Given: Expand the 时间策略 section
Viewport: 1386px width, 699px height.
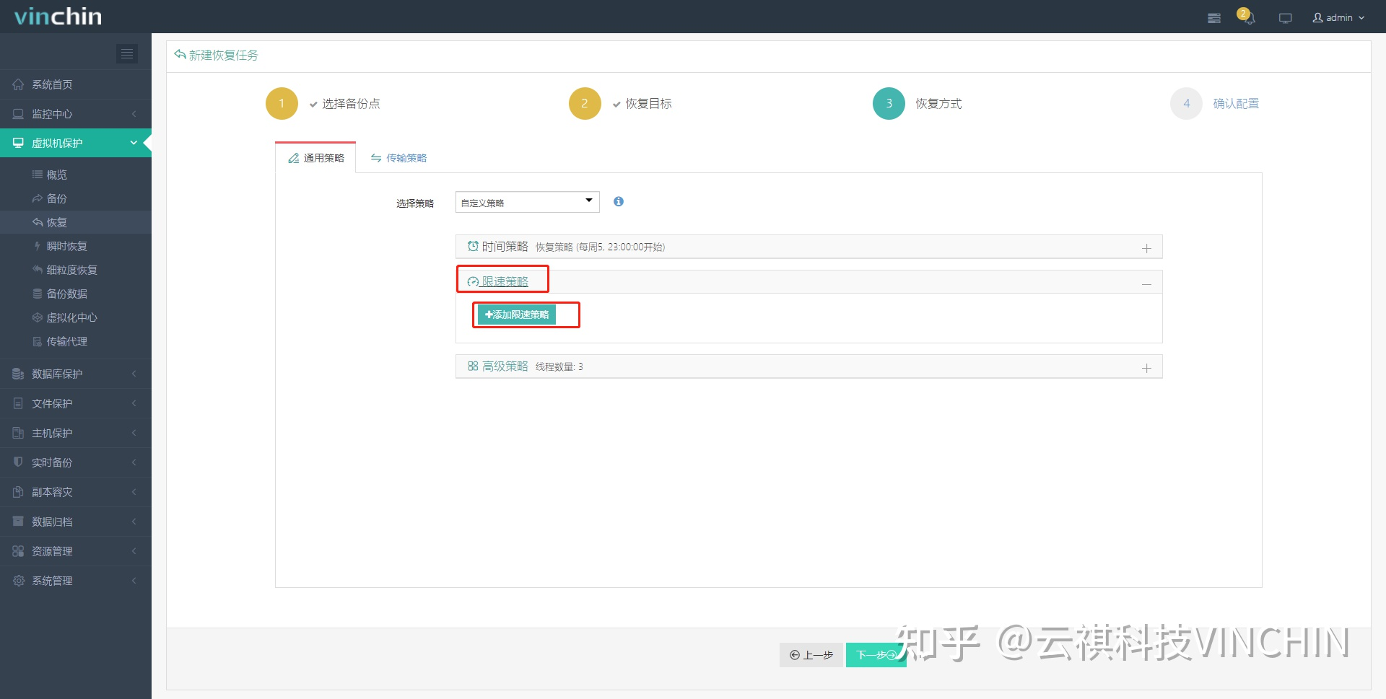Looking at the screenshot, I should [1146, 247].
